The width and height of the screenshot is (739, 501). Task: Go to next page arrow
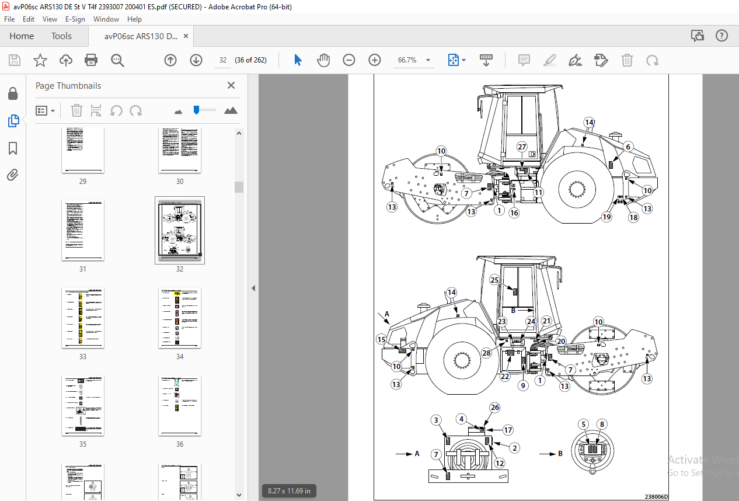pyautogui.click(x=196, y=60)
